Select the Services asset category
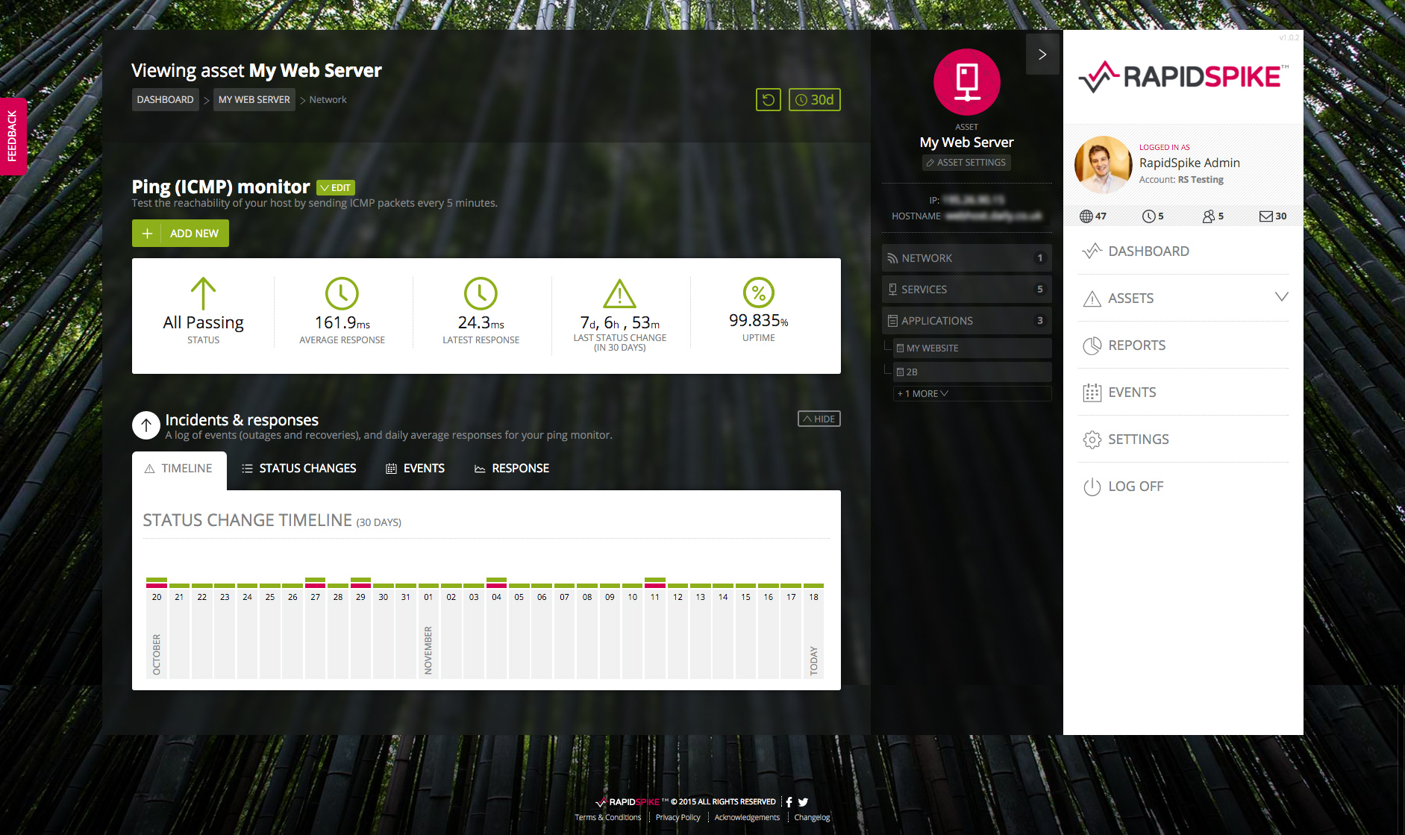 tap(966, 290)
